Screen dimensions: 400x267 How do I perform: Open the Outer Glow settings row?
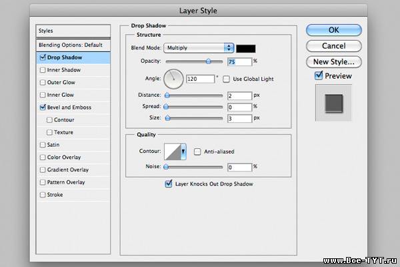[73, 82]
